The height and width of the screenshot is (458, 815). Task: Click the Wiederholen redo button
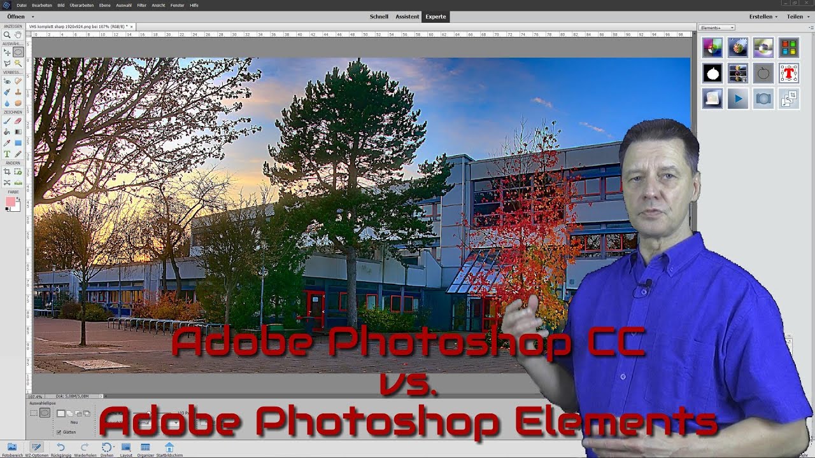click(85, 449)
